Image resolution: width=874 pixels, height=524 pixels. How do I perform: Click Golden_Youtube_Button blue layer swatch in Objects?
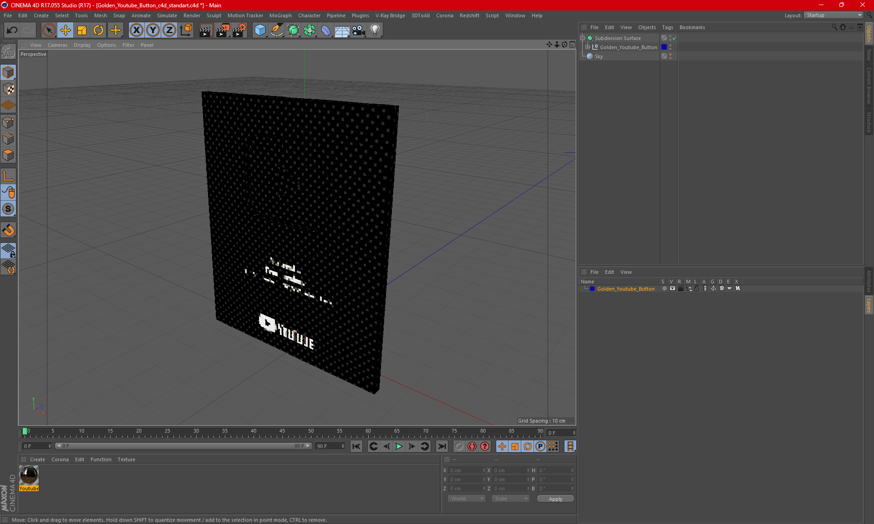(664, 47)
